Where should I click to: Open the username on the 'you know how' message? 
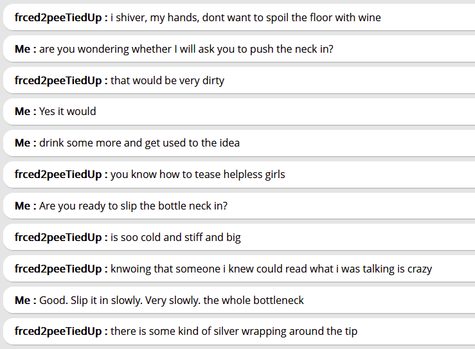click(60, 174)
